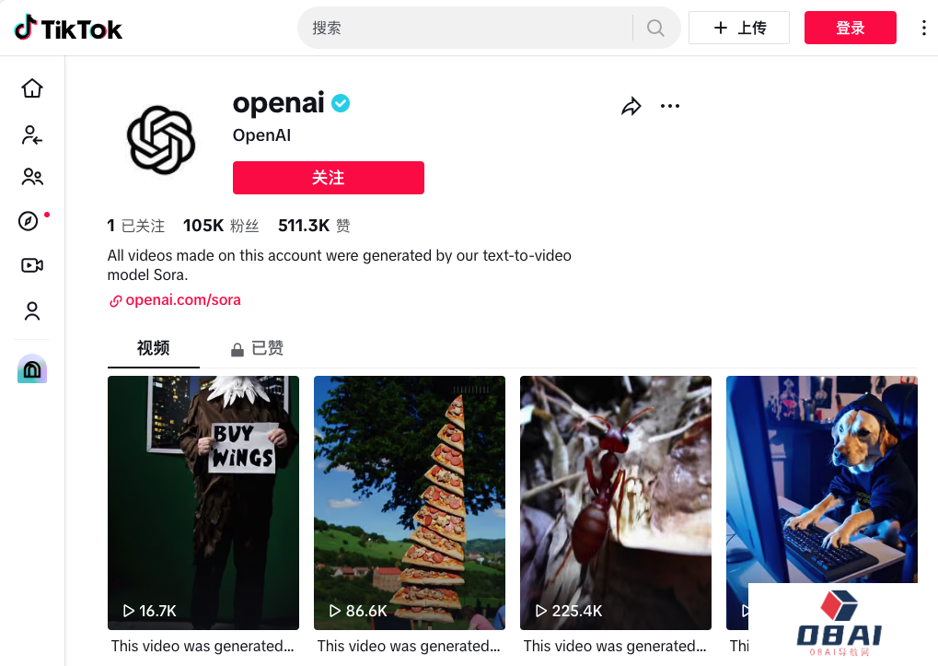Click the magnifier search icon
Viewport: 938px width, 666px height.
click(x=655, y=28)
